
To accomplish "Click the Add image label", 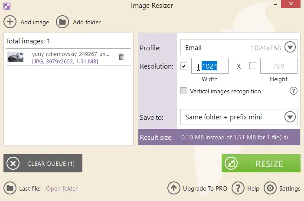I will (35, 22).
